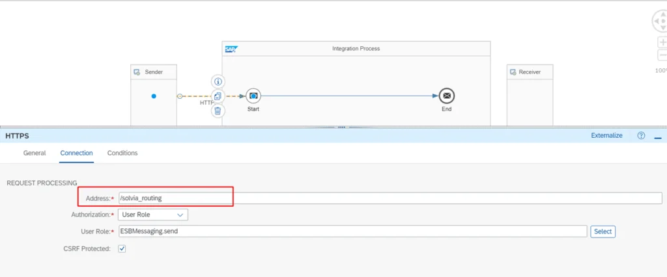Click the Sender participant icon
The height and width of the screenshot is (277, 667).
[x=137, y=72]
